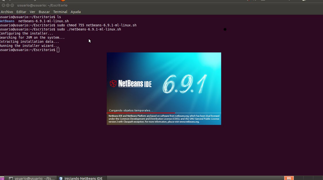Click the 'NetBeans' directory name in ls output
Viewport: 323px width, 180px height.
tap(7, 21)
